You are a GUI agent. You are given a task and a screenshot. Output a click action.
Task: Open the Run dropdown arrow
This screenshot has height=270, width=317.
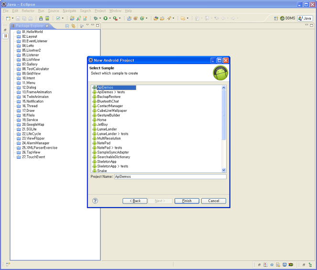[x=110, y=18]
